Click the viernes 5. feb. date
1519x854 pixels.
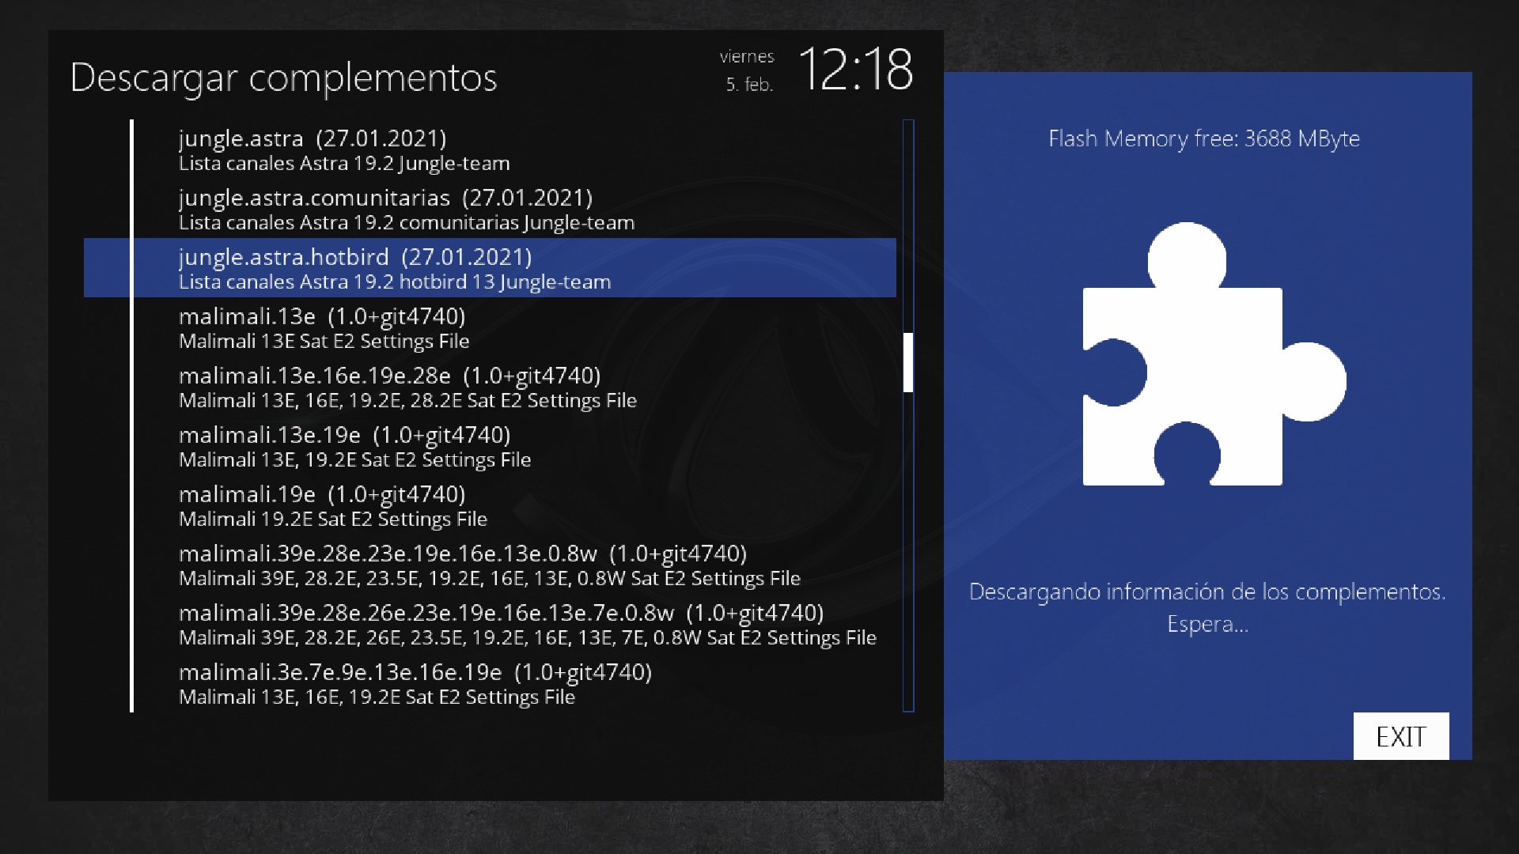click(x=748, y=70)
